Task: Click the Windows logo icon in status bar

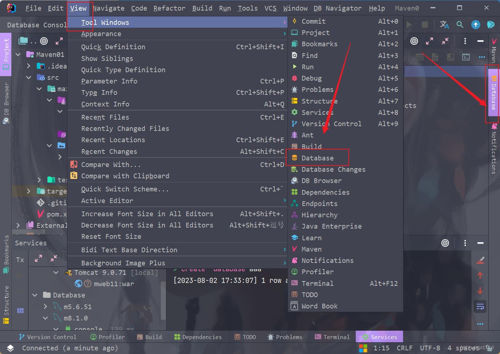Action: (x=363, y=348)
